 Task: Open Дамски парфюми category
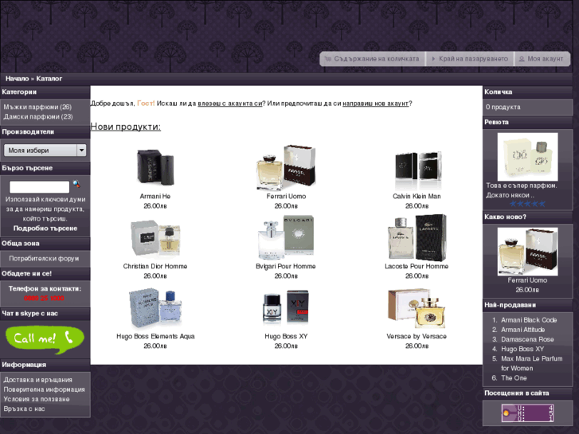click(x=38, y=117)
